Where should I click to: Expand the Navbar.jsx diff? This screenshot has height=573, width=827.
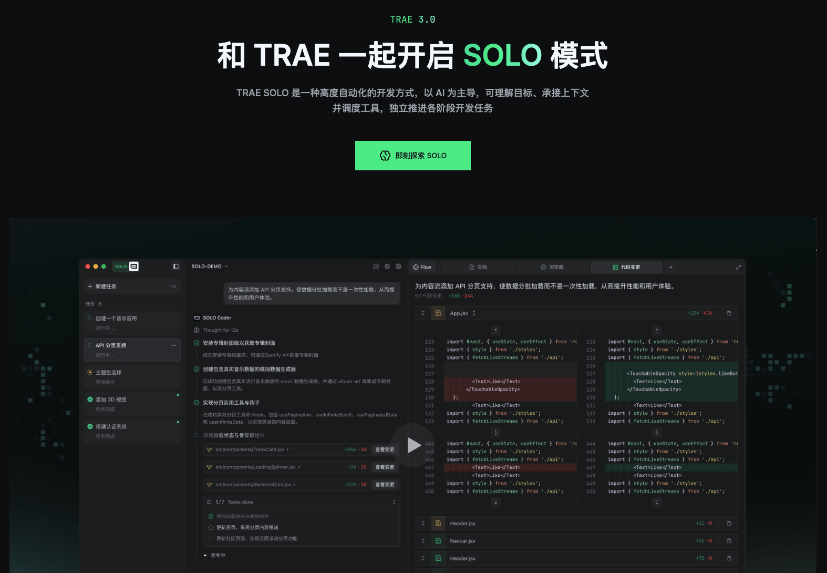tap(423, 540)
